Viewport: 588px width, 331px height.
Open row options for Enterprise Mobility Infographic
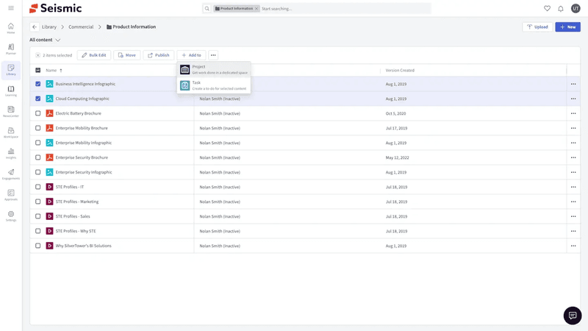coord(573,143)
